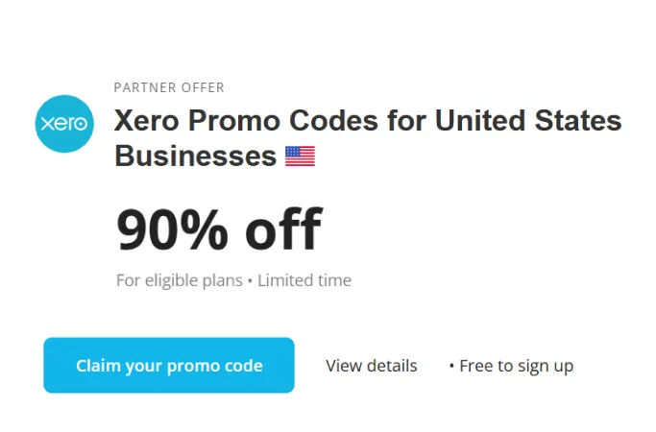Click the For eligible plans text
The image size is (656, 432).
178,281
